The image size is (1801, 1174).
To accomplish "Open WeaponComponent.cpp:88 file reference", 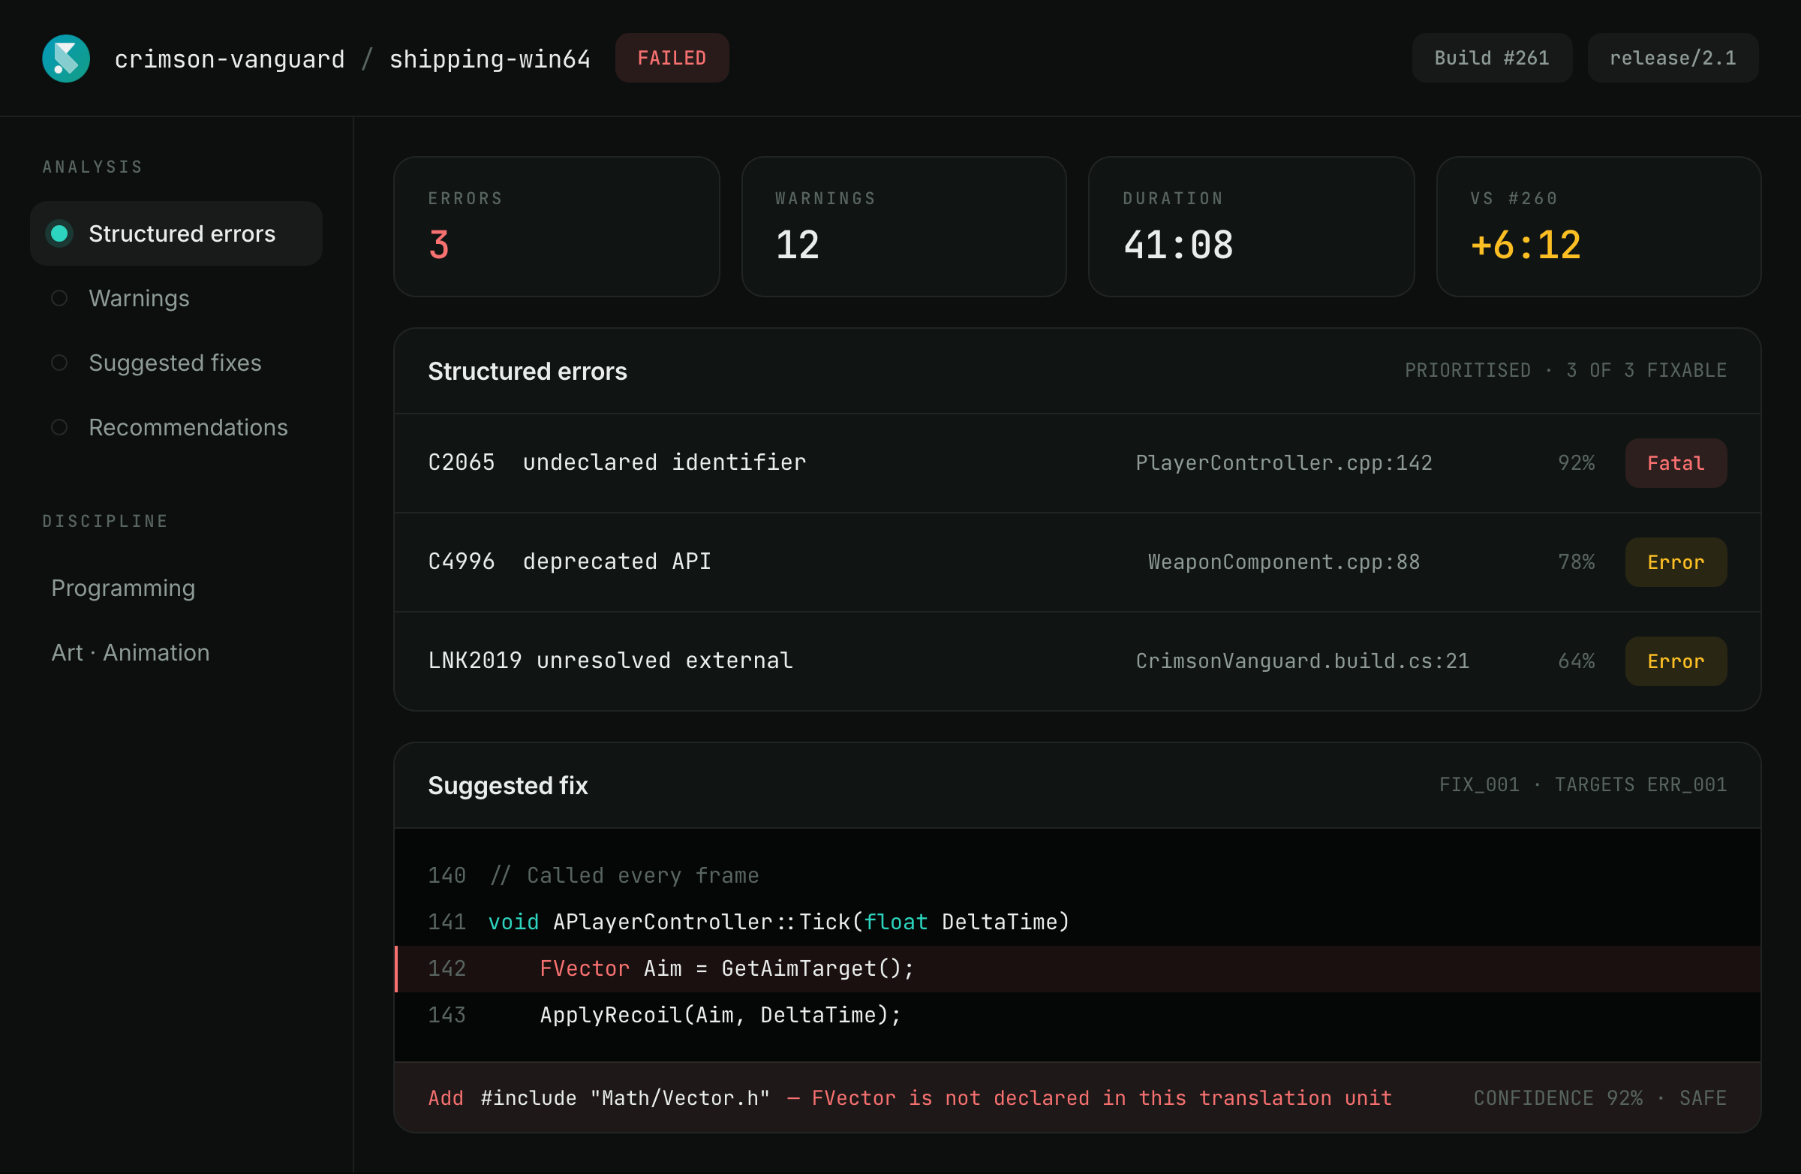I will click(x=1284, y=562).
